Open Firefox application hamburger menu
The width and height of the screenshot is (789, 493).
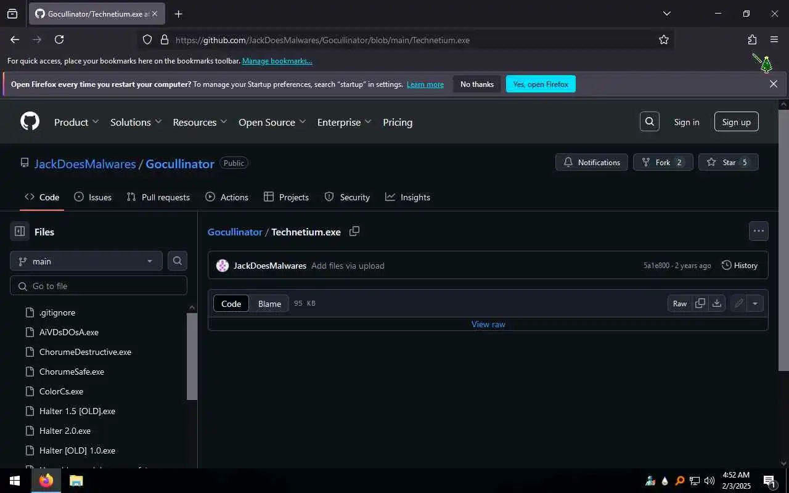(774, 39)
